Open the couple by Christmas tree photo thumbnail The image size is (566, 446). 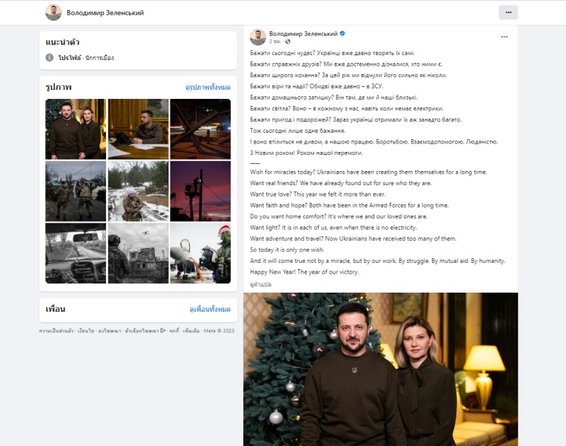(x=75, y=129)
